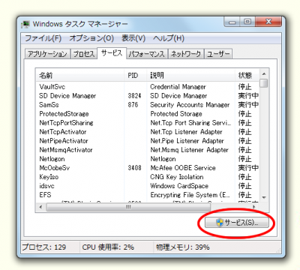Click Net.Tcp Port Sharing Service description
Image resolution: width=300 pixels, height=270 pixels.
190,123
